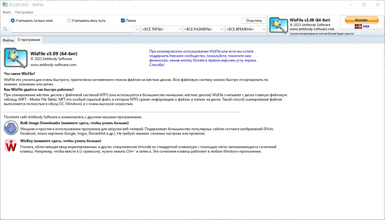Open the WizKey red W icon

[11, 146]
